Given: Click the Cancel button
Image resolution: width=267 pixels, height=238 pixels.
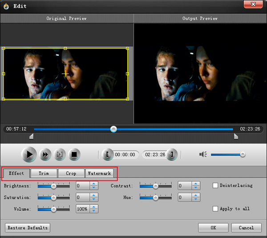Looking at the screenshot, I should tap(247, 228).
